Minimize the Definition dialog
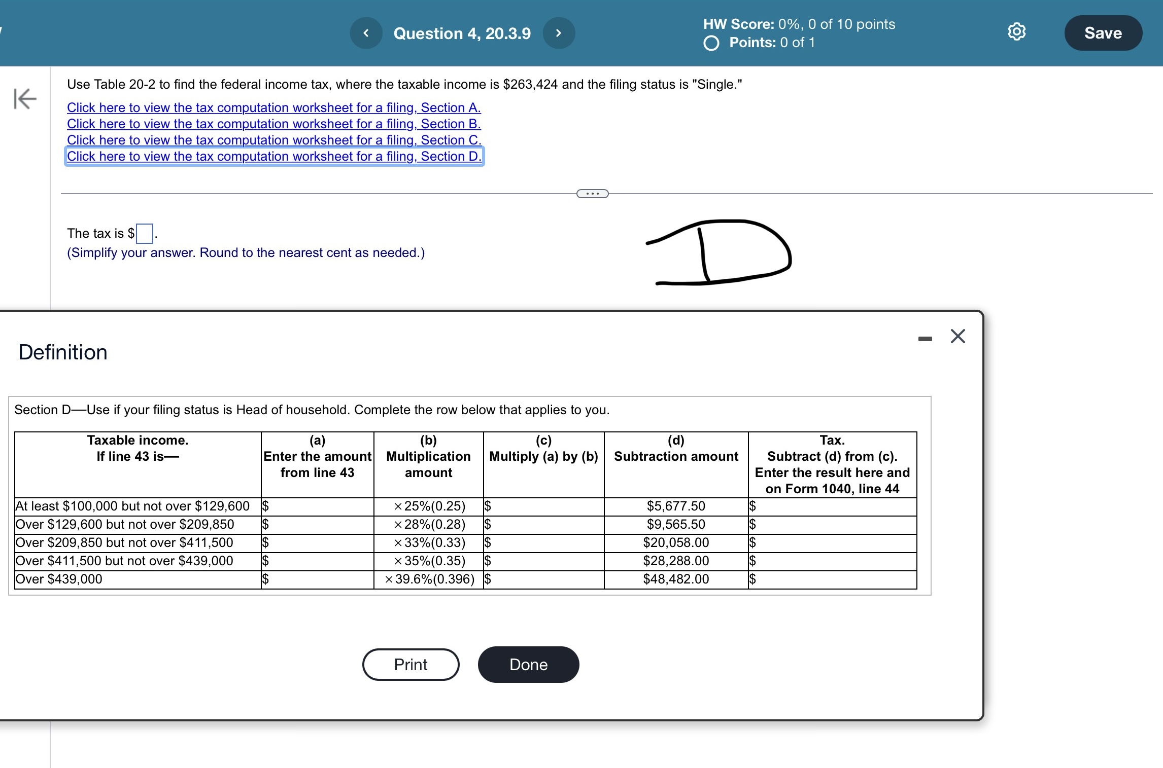This screenshot has height=768, width=1163. (x=925, y=339)
